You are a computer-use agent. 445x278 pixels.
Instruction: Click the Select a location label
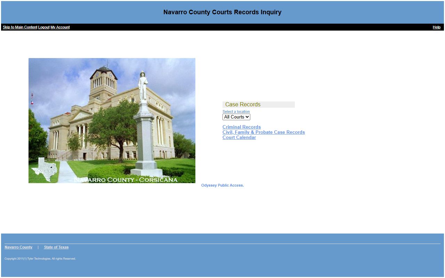(236, 112)
